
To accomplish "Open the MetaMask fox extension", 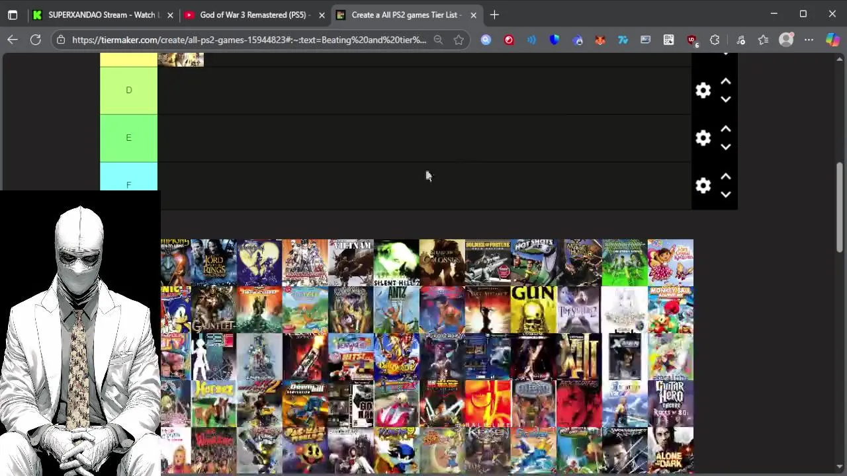I will [x=600, y=40].
